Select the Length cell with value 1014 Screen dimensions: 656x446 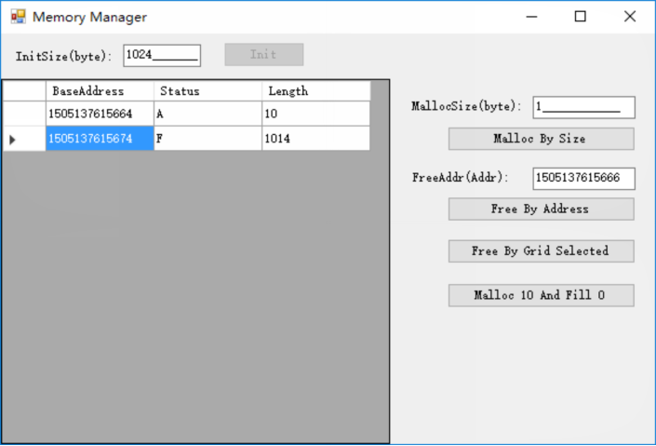pos(315,139)
